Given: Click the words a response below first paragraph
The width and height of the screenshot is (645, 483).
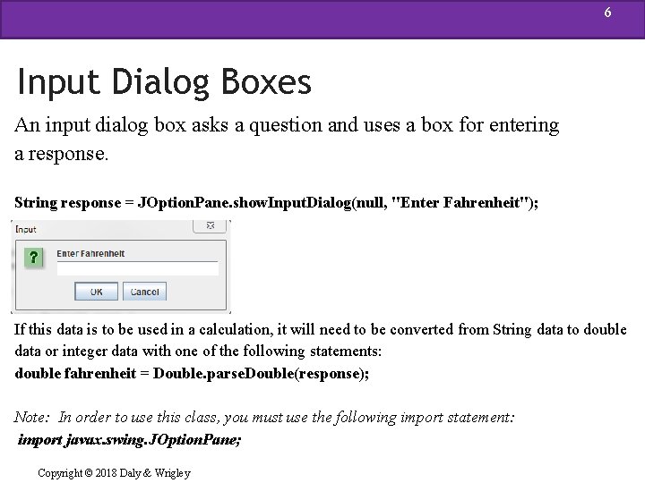Looking at the screenshot, I should point(61,155).
